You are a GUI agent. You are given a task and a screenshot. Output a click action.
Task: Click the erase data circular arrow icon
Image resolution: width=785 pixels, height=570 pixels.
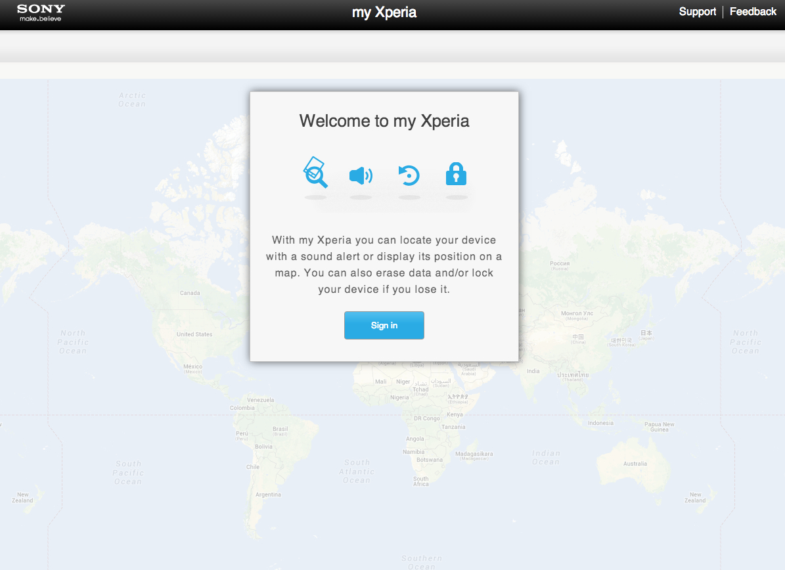point(409,175)
